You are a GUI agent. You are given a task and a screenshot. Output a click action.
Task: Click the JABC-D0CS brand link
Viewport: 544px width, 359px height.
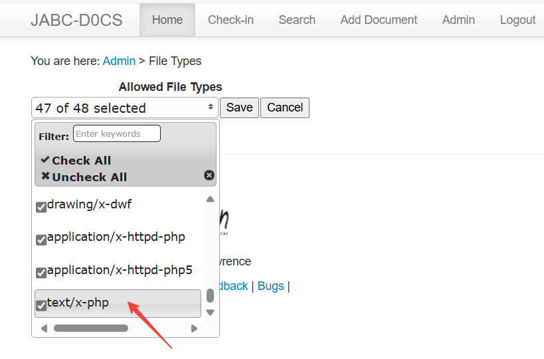(x=76, y=20)
